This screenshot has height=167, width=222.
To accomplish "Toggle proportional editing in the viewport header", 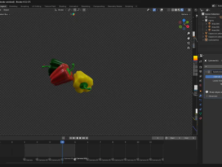I will pos(84,10).
